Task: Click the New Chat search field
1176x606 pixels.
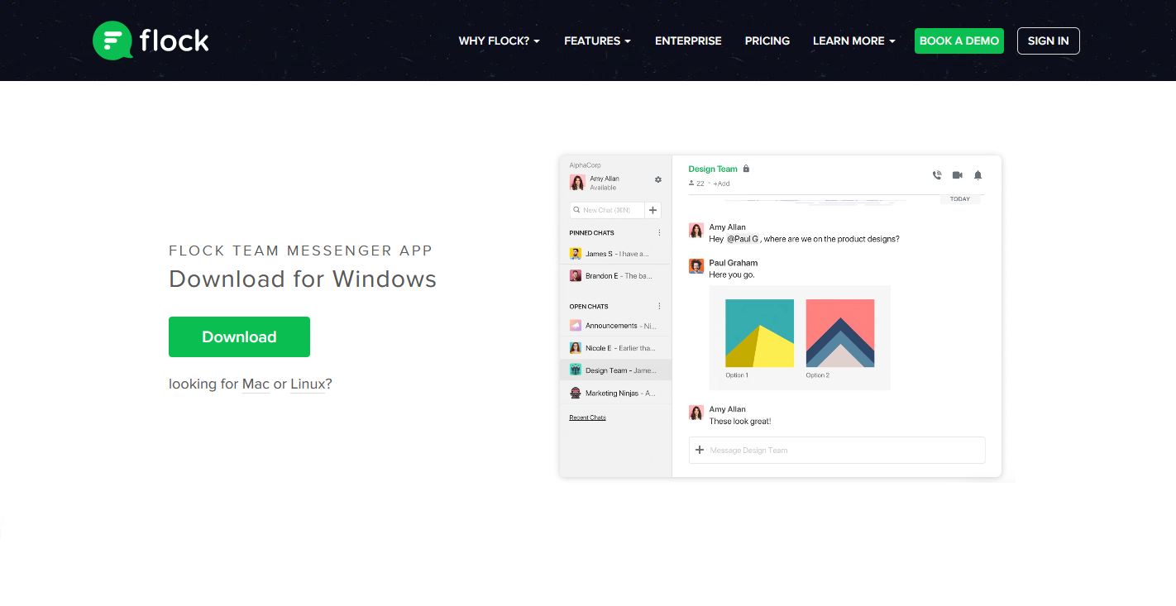Action: 607,210
